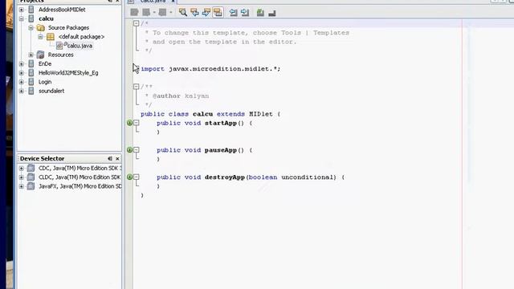Click 'pauseApp' method name in editor

point(221,150)
